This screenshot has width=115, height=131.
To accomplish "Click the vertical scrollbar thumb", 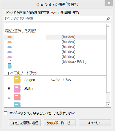I will 108,60.
